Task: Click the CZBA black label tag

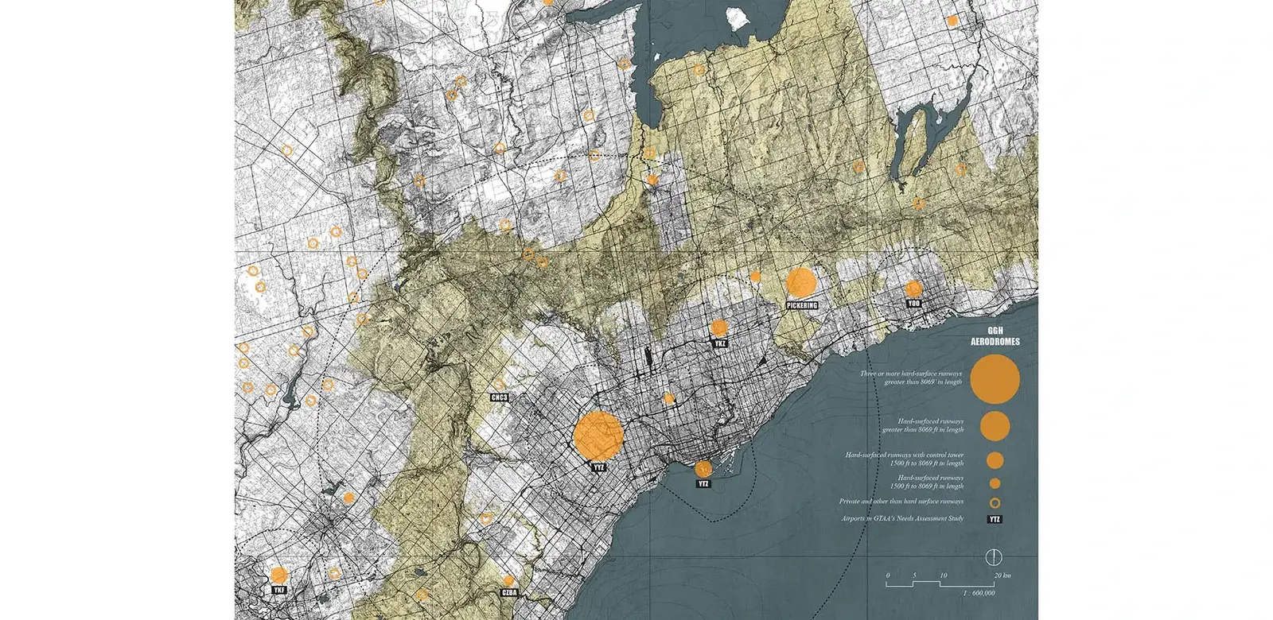Action: click(509, 592)
